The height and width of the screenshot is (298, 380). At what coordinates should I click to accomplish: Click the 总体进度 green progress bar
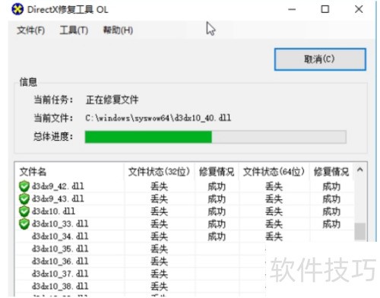click(216, 137)
